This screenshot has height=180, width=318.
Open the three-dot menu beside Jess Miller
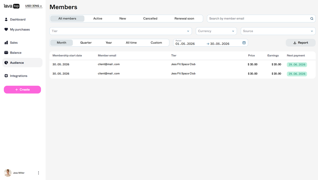pos(38,173)
